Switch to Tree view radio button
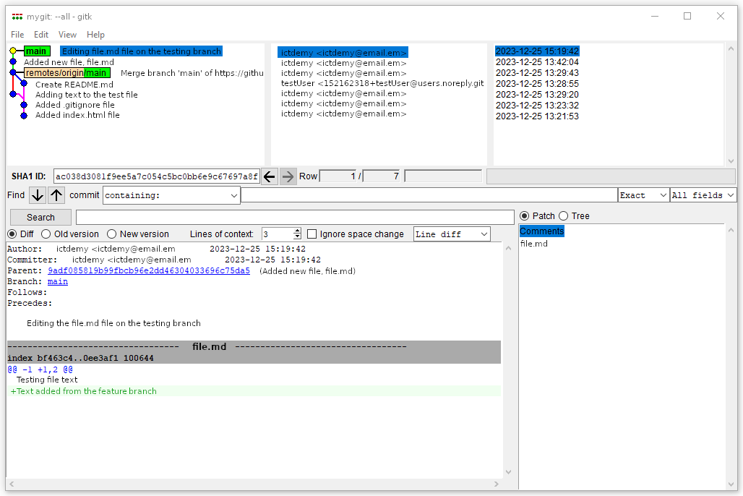 pyautogui.click(x=564, y=216)
